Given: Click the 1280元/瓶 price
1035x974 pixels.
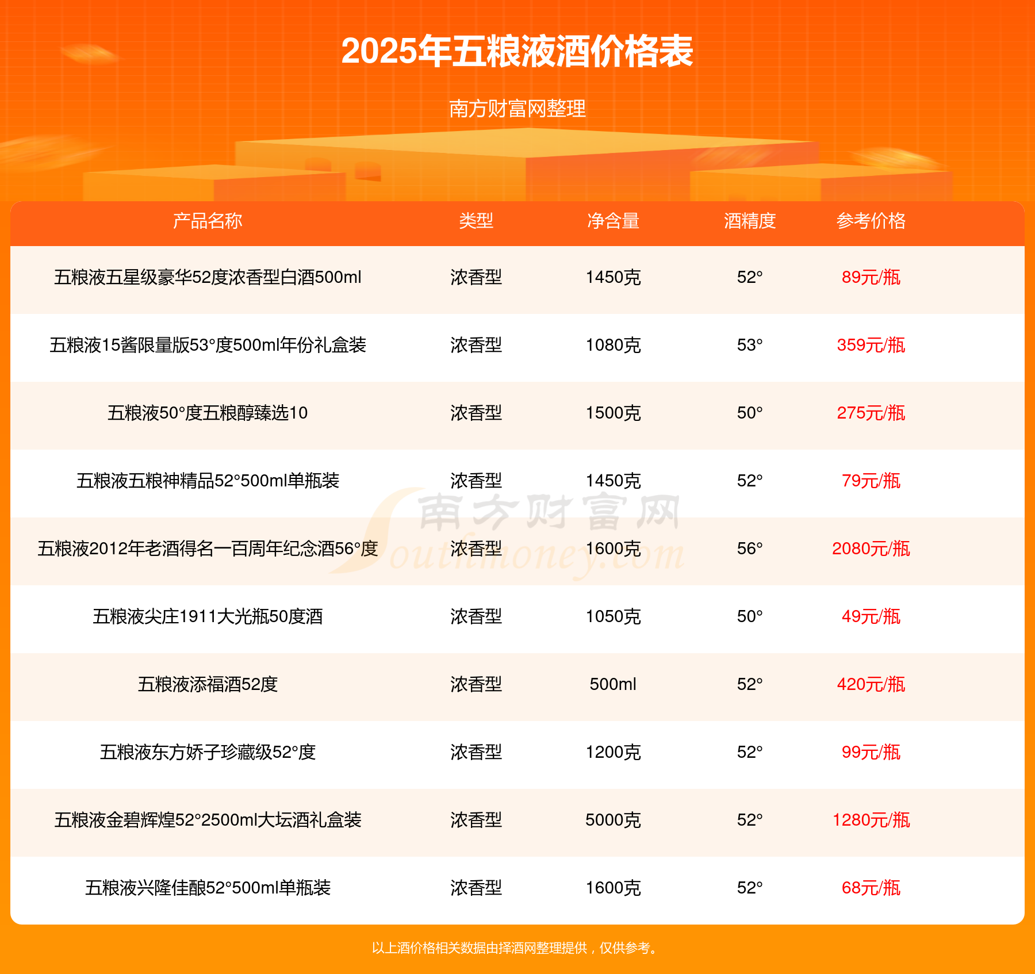Looking at the screenshot, I should [871, 820].
